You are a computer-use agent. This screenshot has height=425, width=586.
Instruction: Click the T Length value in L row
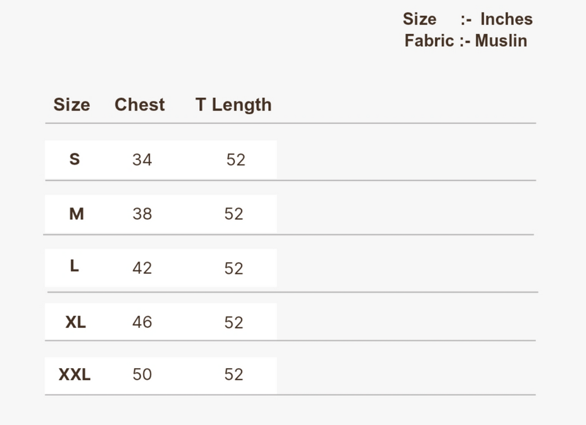click(233, 268)
